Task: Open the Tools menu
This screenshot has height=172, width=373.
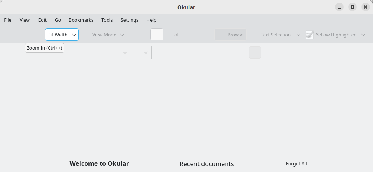Action: (107, 20)
